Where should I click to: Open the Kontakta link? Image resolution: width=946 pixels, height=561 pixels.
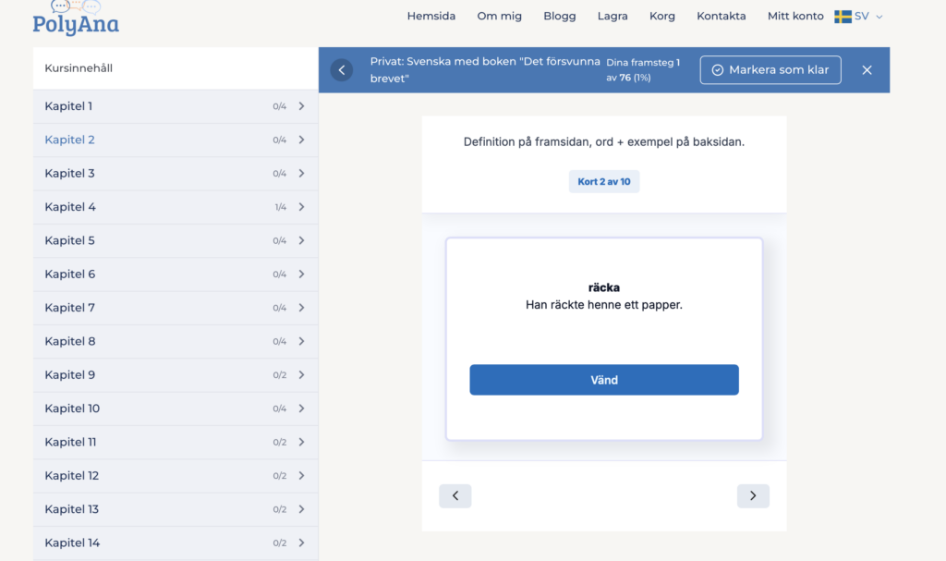[x=721, y=17]
